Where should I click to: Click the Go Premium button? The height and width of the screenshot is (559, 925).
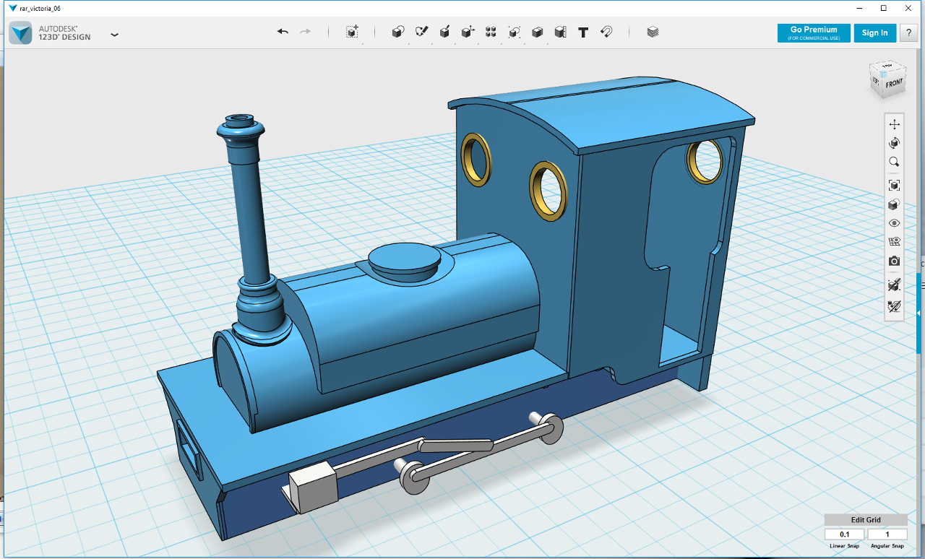814,33
